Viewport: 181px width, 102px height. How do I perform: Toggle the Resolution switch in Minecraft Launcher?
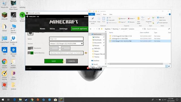(31, 48)
